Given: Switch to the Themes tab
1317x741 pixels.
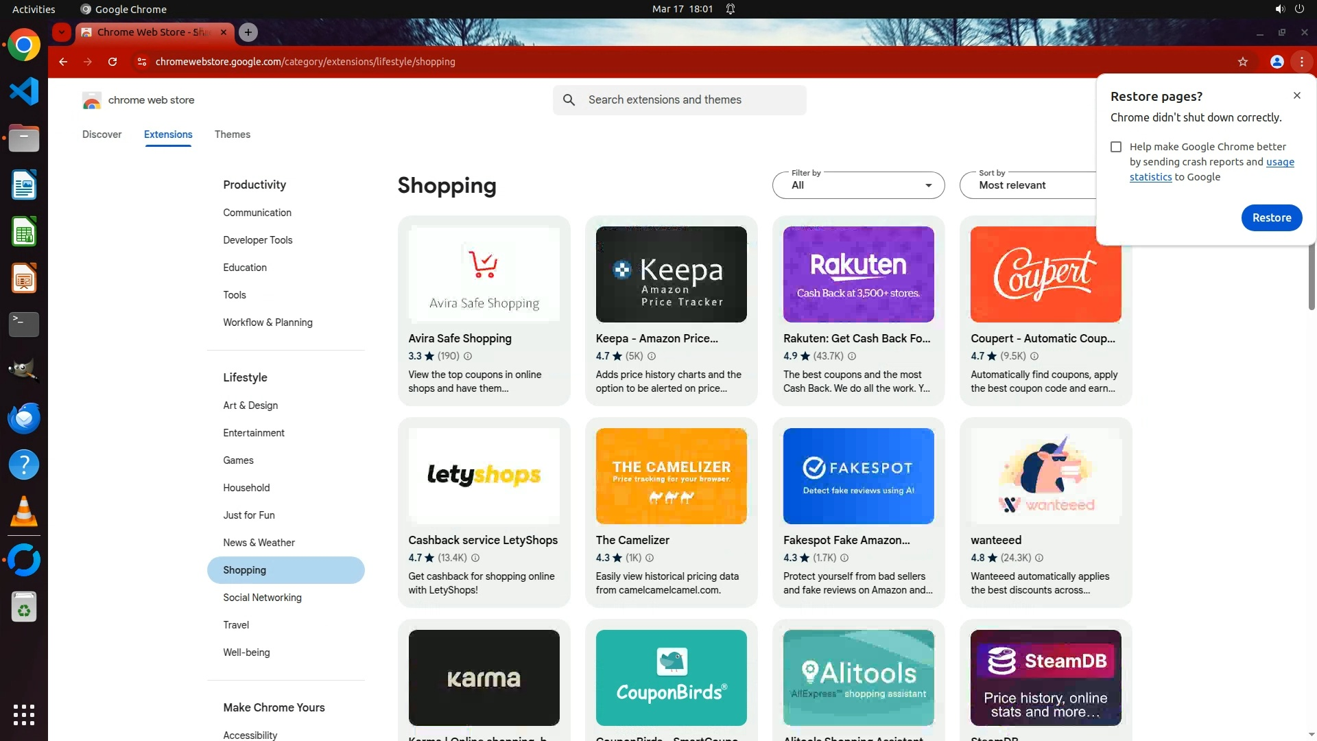Looking at the screenshot, I should click(x=232, y=134).
